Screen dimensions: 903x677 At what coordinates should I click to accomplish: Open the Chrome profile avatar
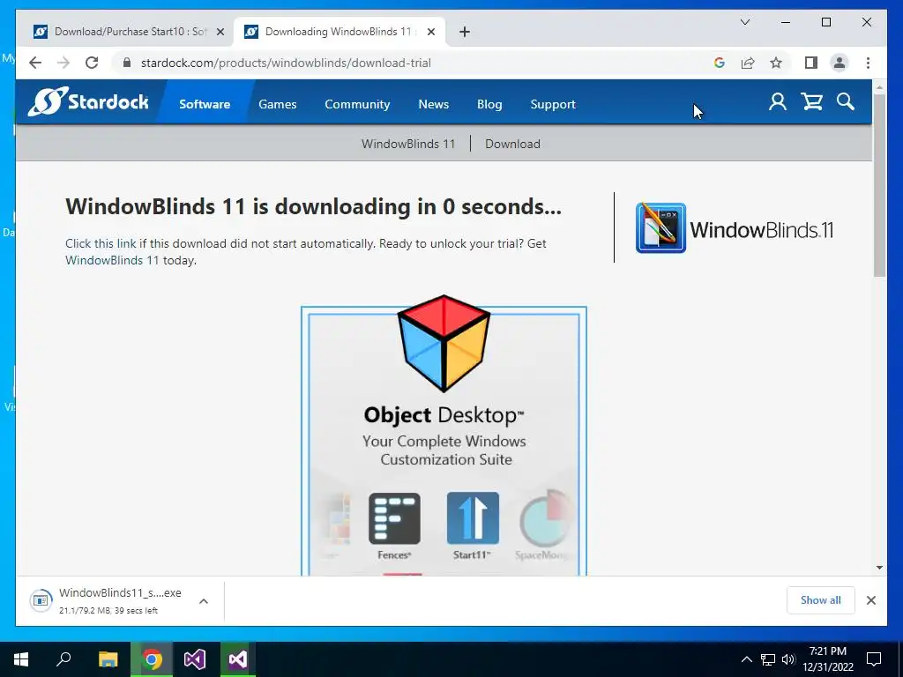click(840, 63)
